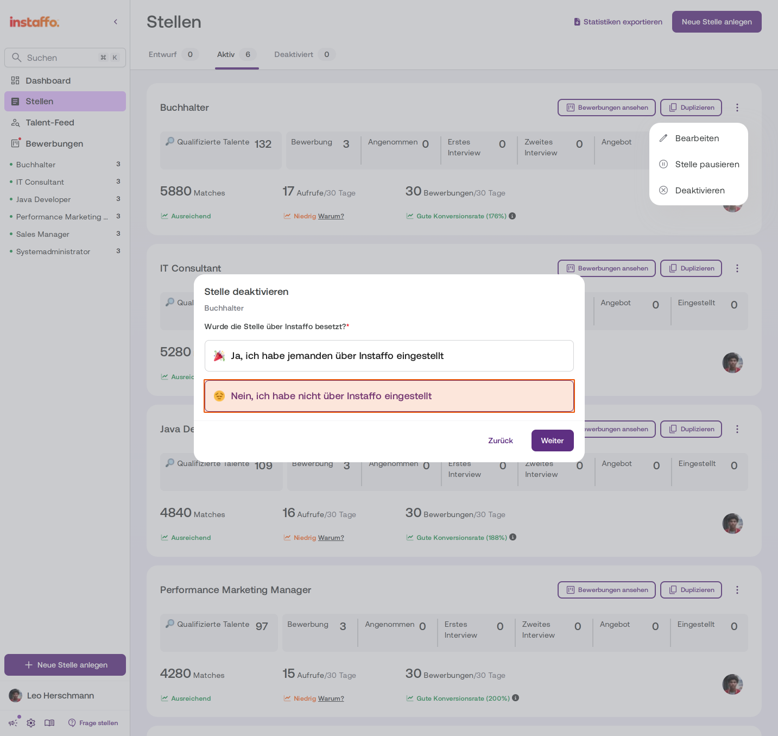Click Warum? link on the Buchhalter card
The image size is (778, 736).
point(331,216)
